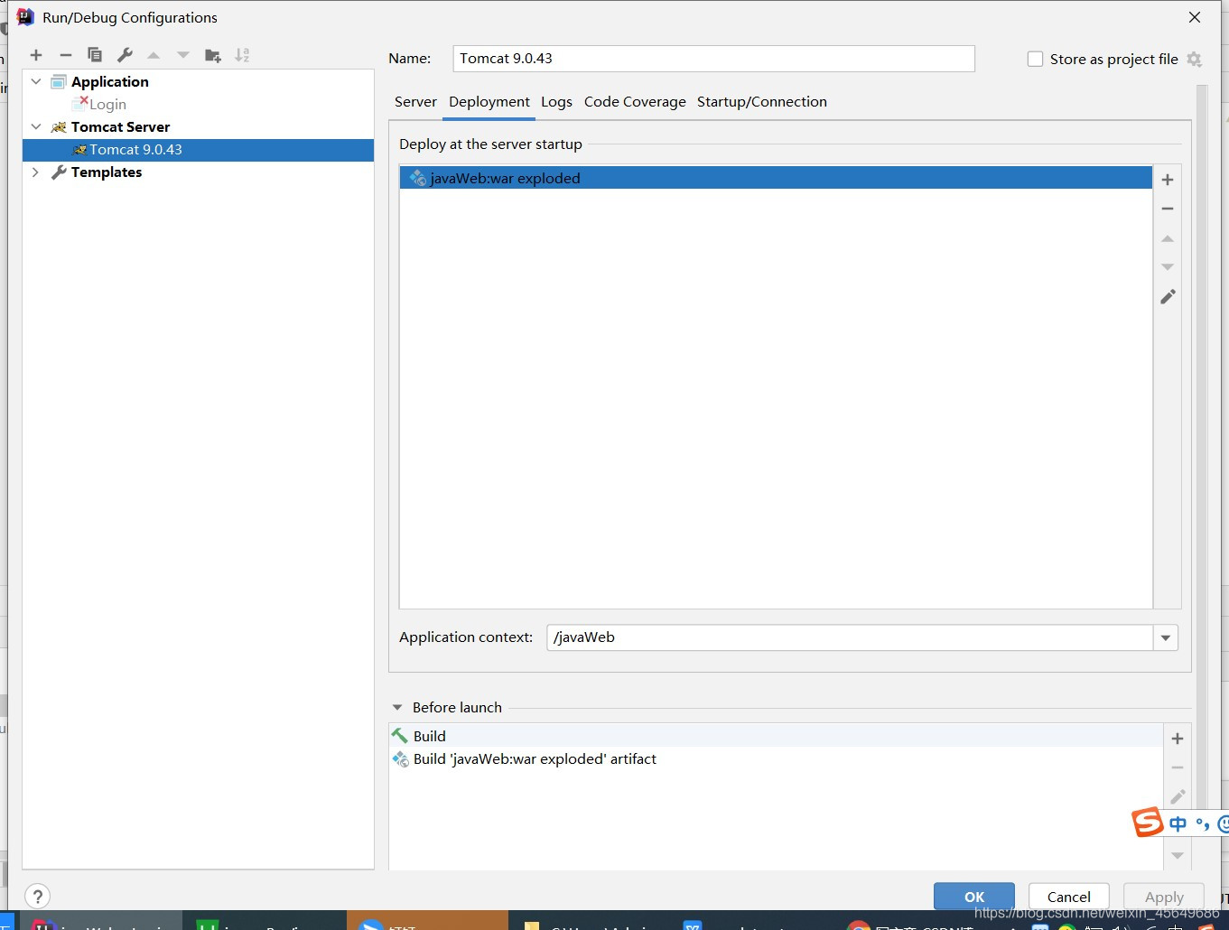This screenshot has height=930, width=1229.
Task: Copy the selected configuration
Action: 95,55
